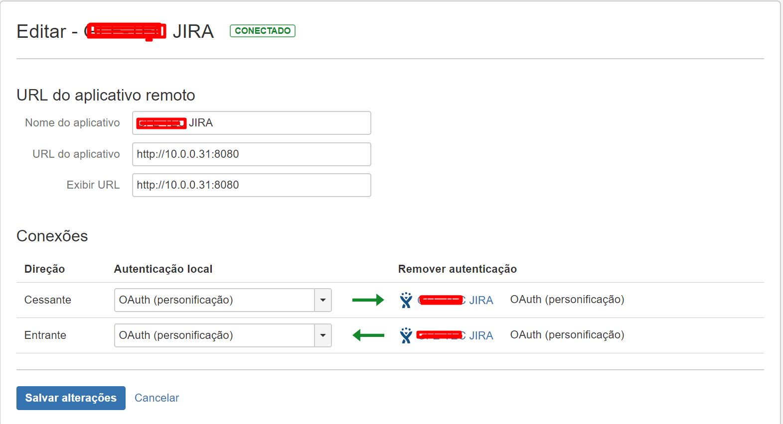The image size is (783, 424).
Task: Click the Jira icon in the Entrante row
Action: (x=406, y=335)
